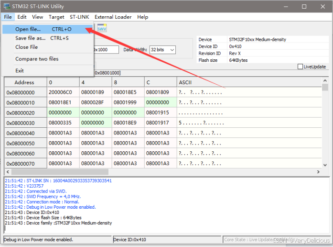
Task: Click memory cell 08001999
Action: 128,102
